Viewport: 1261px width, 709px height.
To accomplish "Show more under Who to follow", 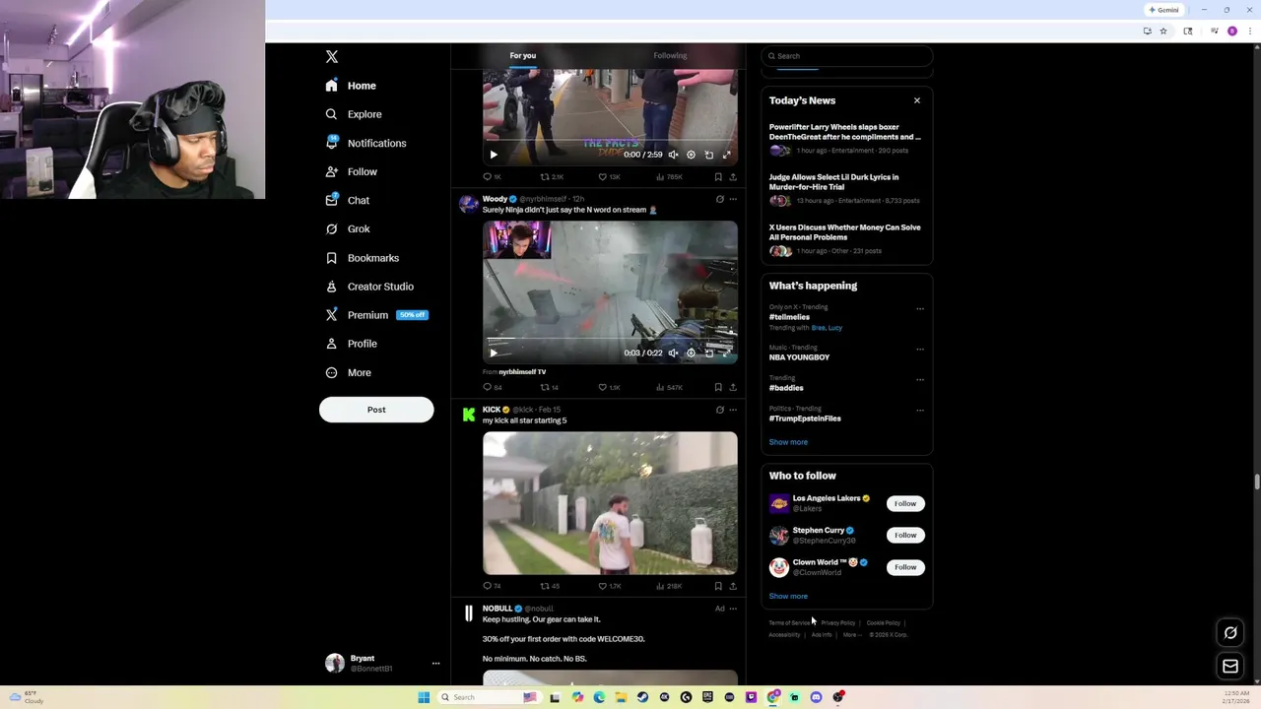I will click(788, 596).
